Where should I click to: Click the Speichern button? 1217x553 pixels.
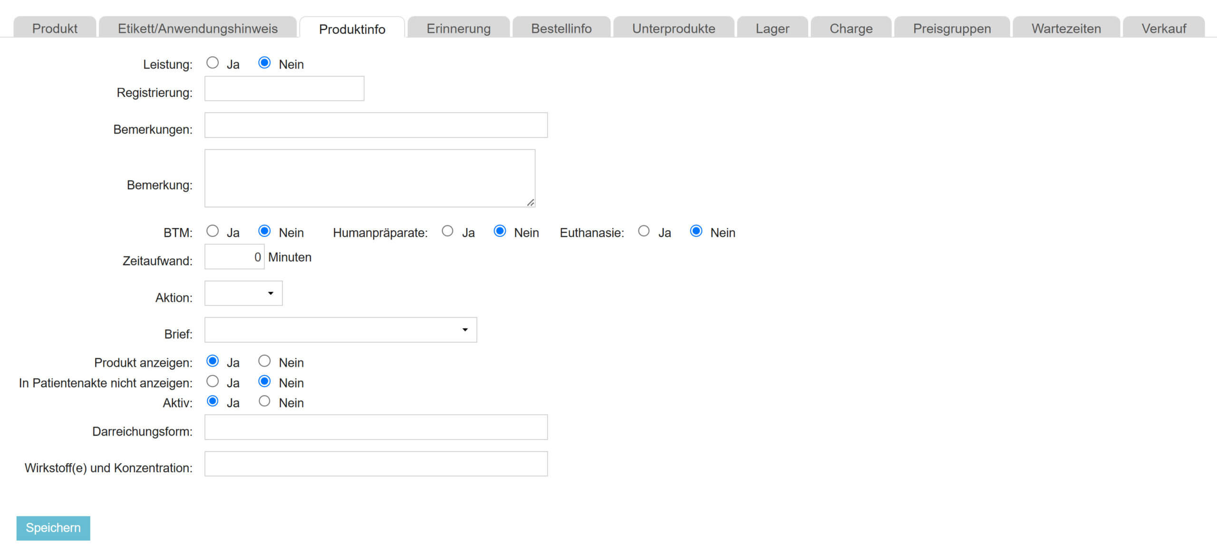[x=53, y=528]
